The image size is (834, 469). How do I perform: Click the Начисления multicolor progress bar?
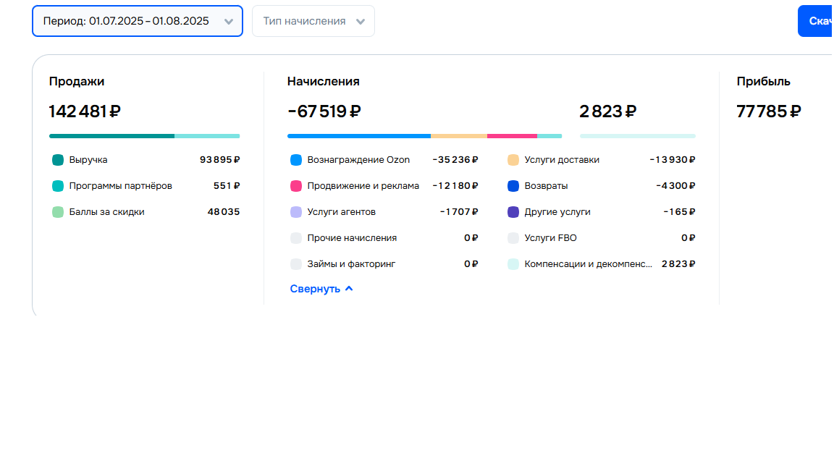[424, 135]
